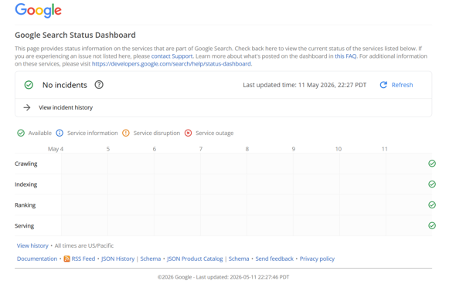Click the green checkmark in Crawling row
This screenshot has width=456, height=284.
point(432,164)
